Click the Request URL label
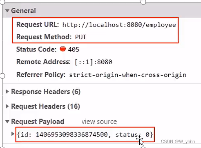The height and width of the screenshot is (148, 201). point(38,25)
